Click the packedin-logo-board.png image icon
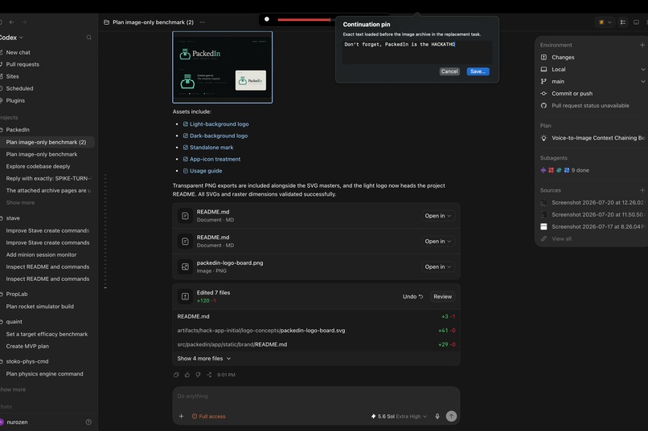The height and width of the screenshot is (431, 648). point(185,266)
